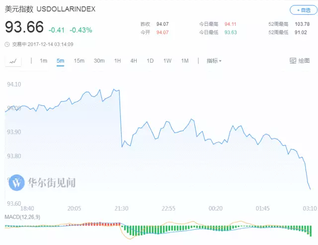
Task: Select the 1m timeframe tab
Action: click(x=44, y=61)
